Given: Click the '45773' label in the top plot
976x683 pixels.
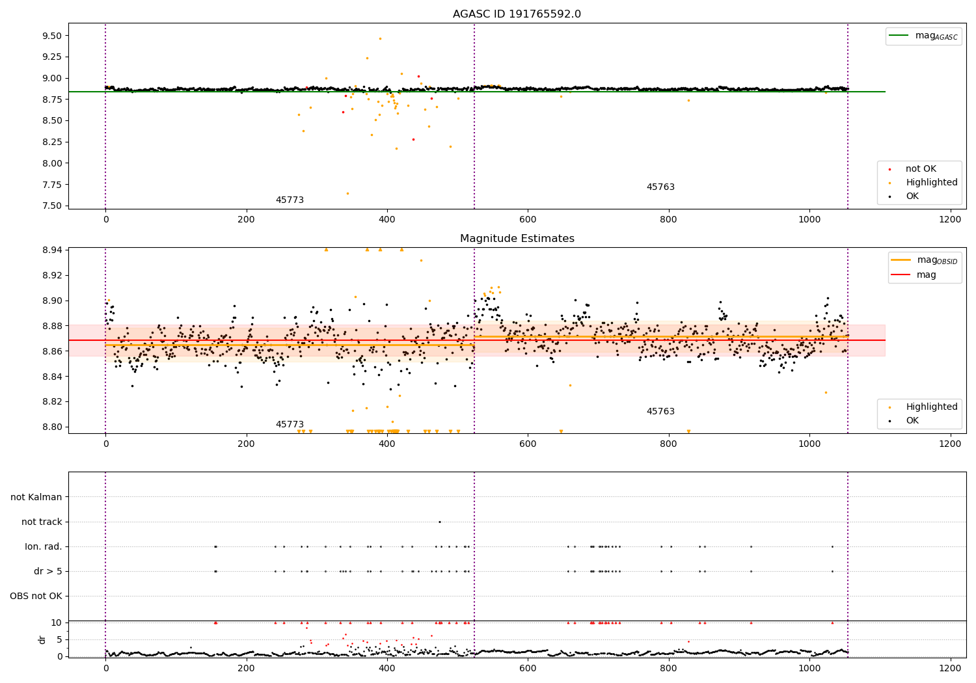Looking at the screenshot, I should [x=290, y=200].
